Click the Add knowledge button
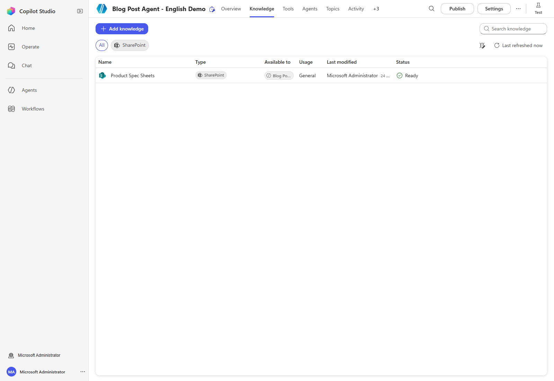554x381 pixels. click(122, 29)
